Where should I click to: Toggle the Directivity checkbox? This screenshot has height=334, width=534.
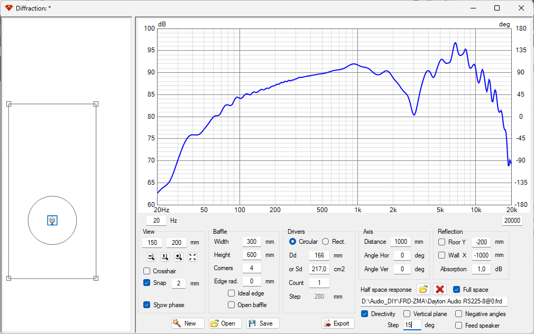coord(364,313)
